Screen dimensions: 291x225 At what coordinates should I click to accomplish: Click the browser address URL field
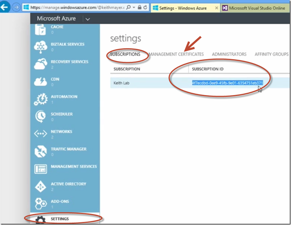(x=77, y=8)
